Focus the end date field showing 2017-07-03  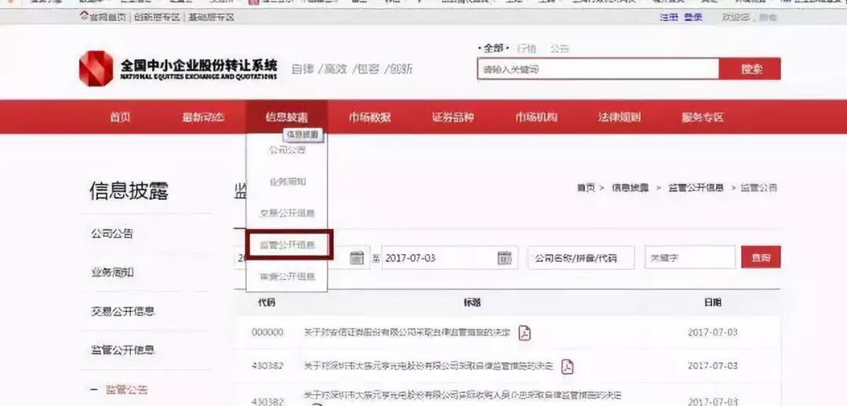click(449, 258)
